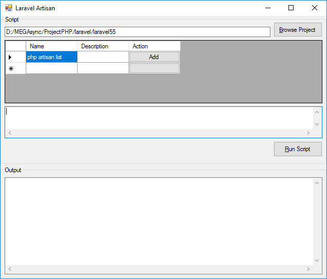Click Output box scroll-down arrow
Image resolution: width=327 pixels, height=279 pixels.
point(317,261)
